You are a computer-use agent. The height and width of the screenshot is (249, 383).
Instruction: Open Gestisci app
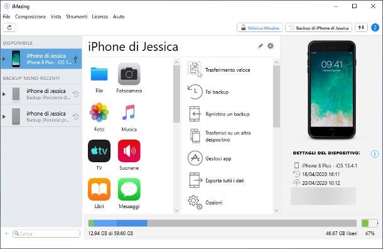click(x=209, y=158)
